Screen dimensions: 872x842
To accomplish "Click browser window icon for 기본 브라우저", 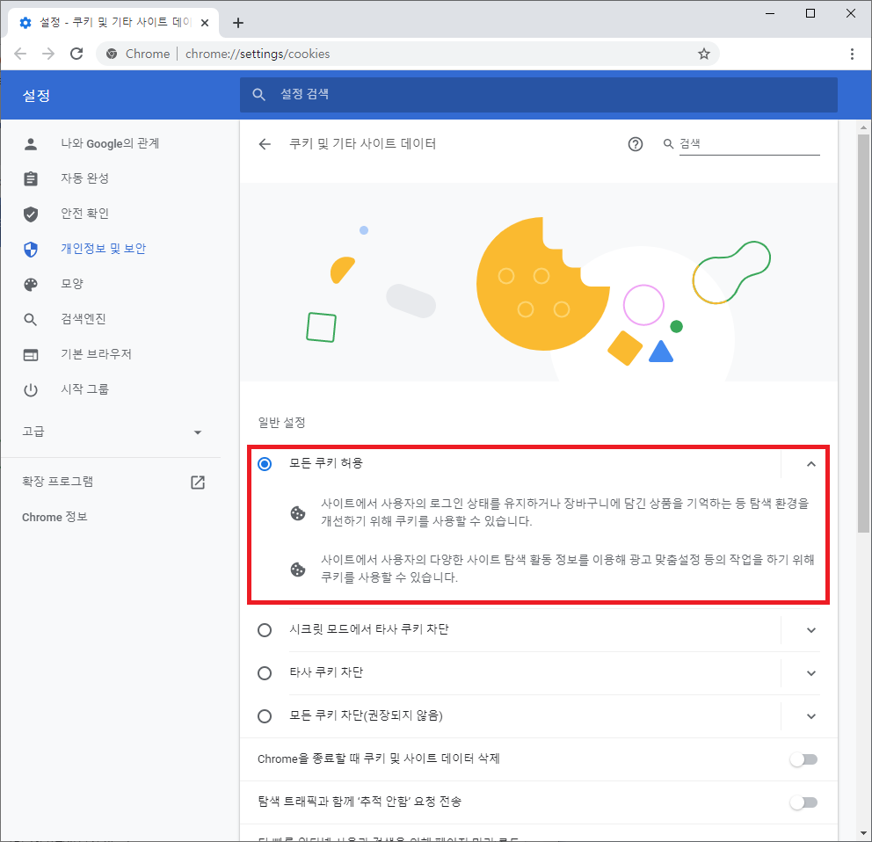I will tap(31, 355).
